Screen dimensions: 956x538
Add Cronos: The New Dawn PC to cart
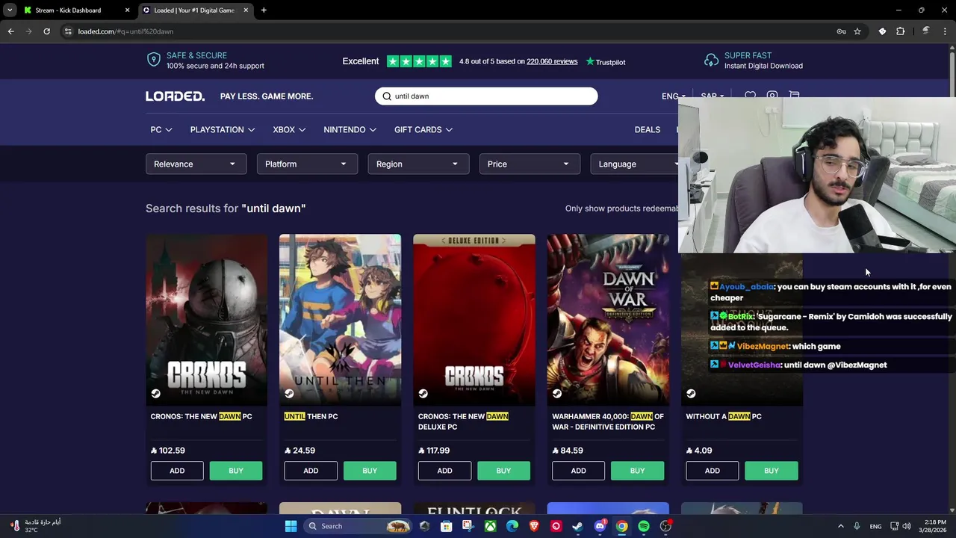tap(177, 471)
